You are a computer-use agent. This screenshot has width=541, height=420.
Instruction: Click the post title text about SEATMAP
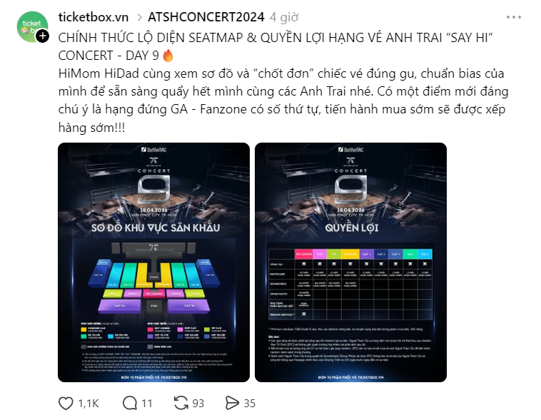[275, 46]
